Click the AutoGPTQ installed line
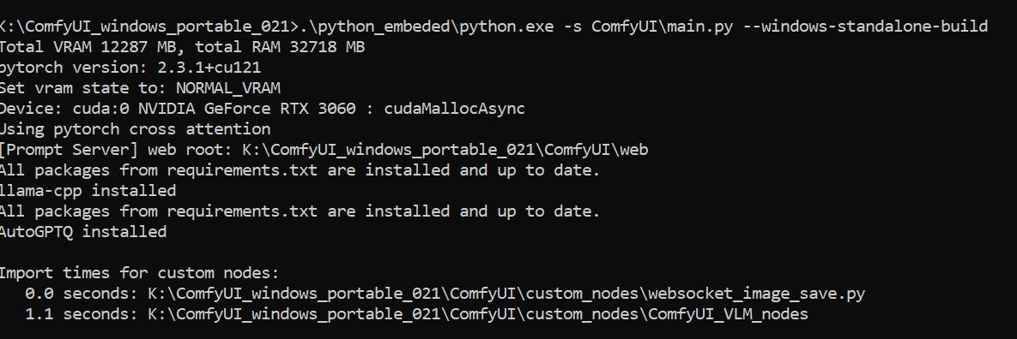Screen dimensions: 1017x339 point(83,232)
